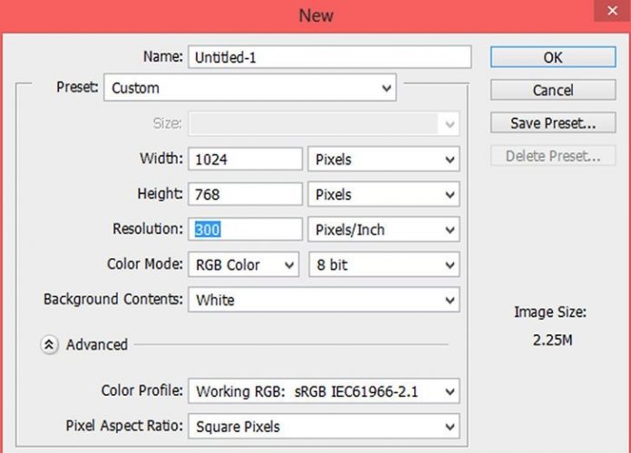
Task: Collapse the Advanced section chevron icon
Action: (x=50, y=344)
